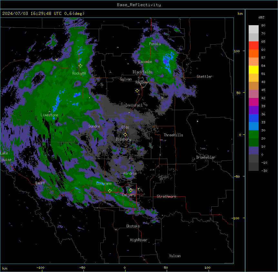
Task: Select the Innisfail label
Action: (x=134, y=105)
